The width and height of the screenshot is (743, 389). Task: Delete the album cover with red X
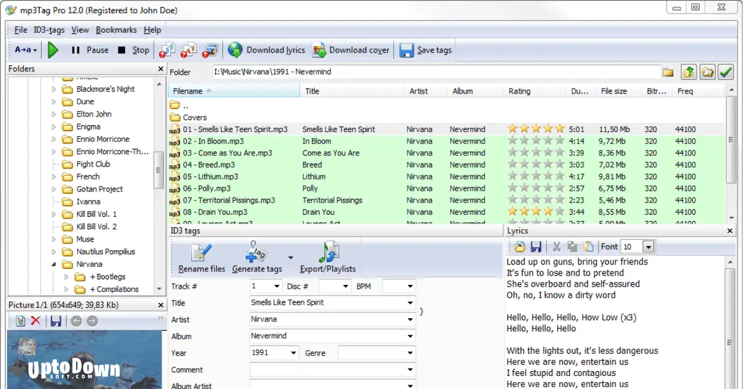click(35, 321)
